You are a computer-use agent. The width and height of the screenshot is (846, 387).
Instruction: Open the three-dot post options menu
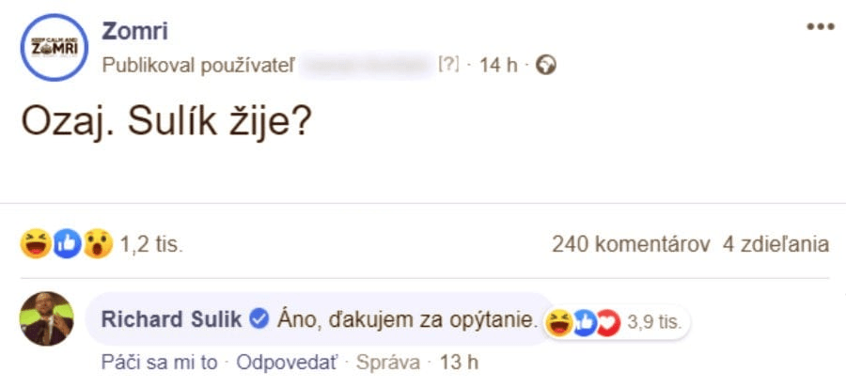(821, 27)
